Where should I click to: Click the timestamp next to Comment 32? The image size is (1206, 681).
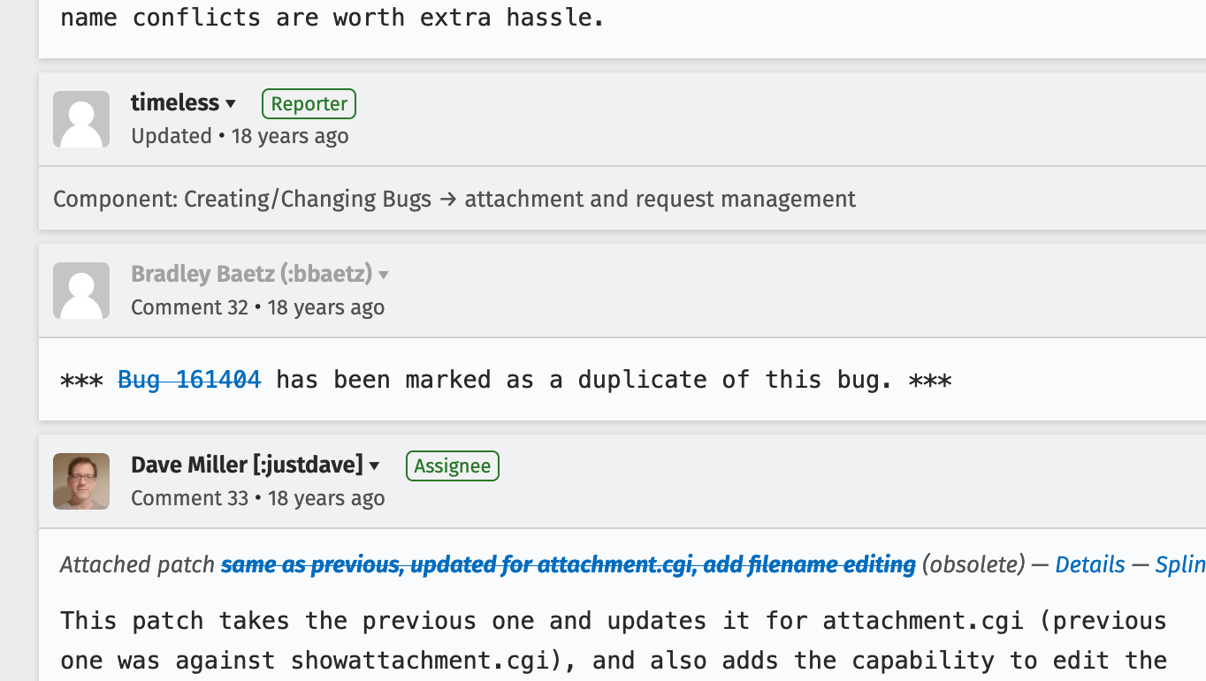[x=326, y=307]
